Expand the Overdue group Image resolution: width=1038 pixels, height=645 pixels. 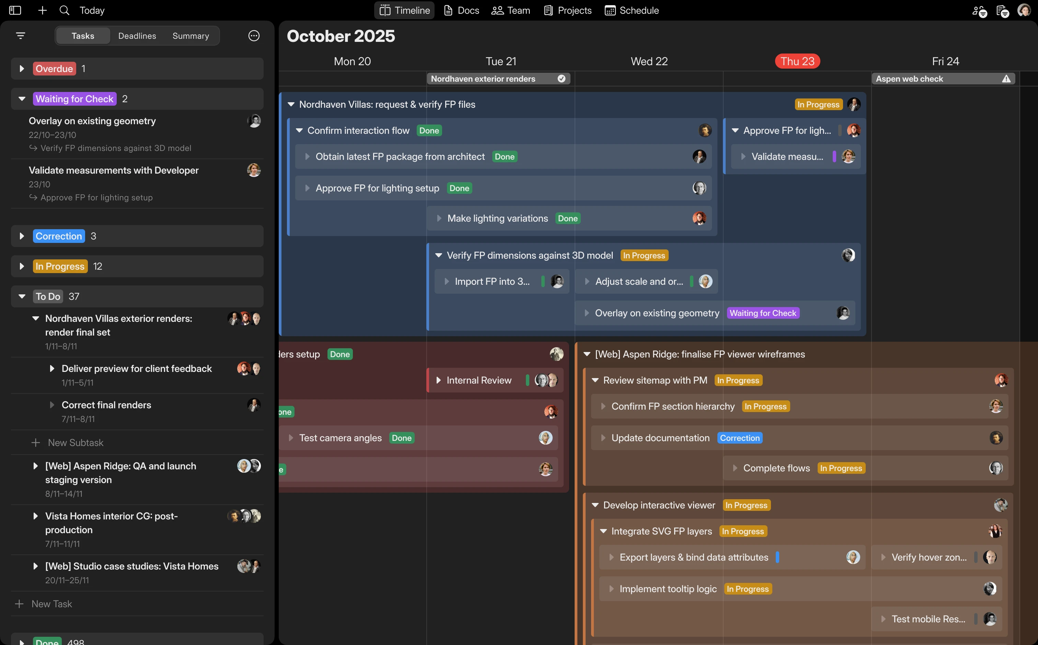point(22,69)
